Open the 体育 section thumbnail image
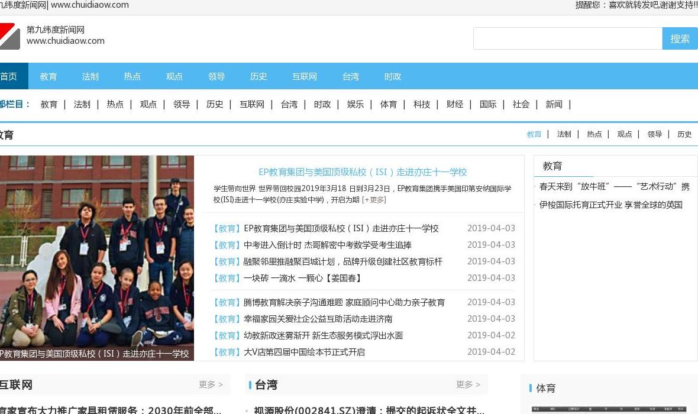This screenshot has height=414, width=698. click(x=609, y=410)
